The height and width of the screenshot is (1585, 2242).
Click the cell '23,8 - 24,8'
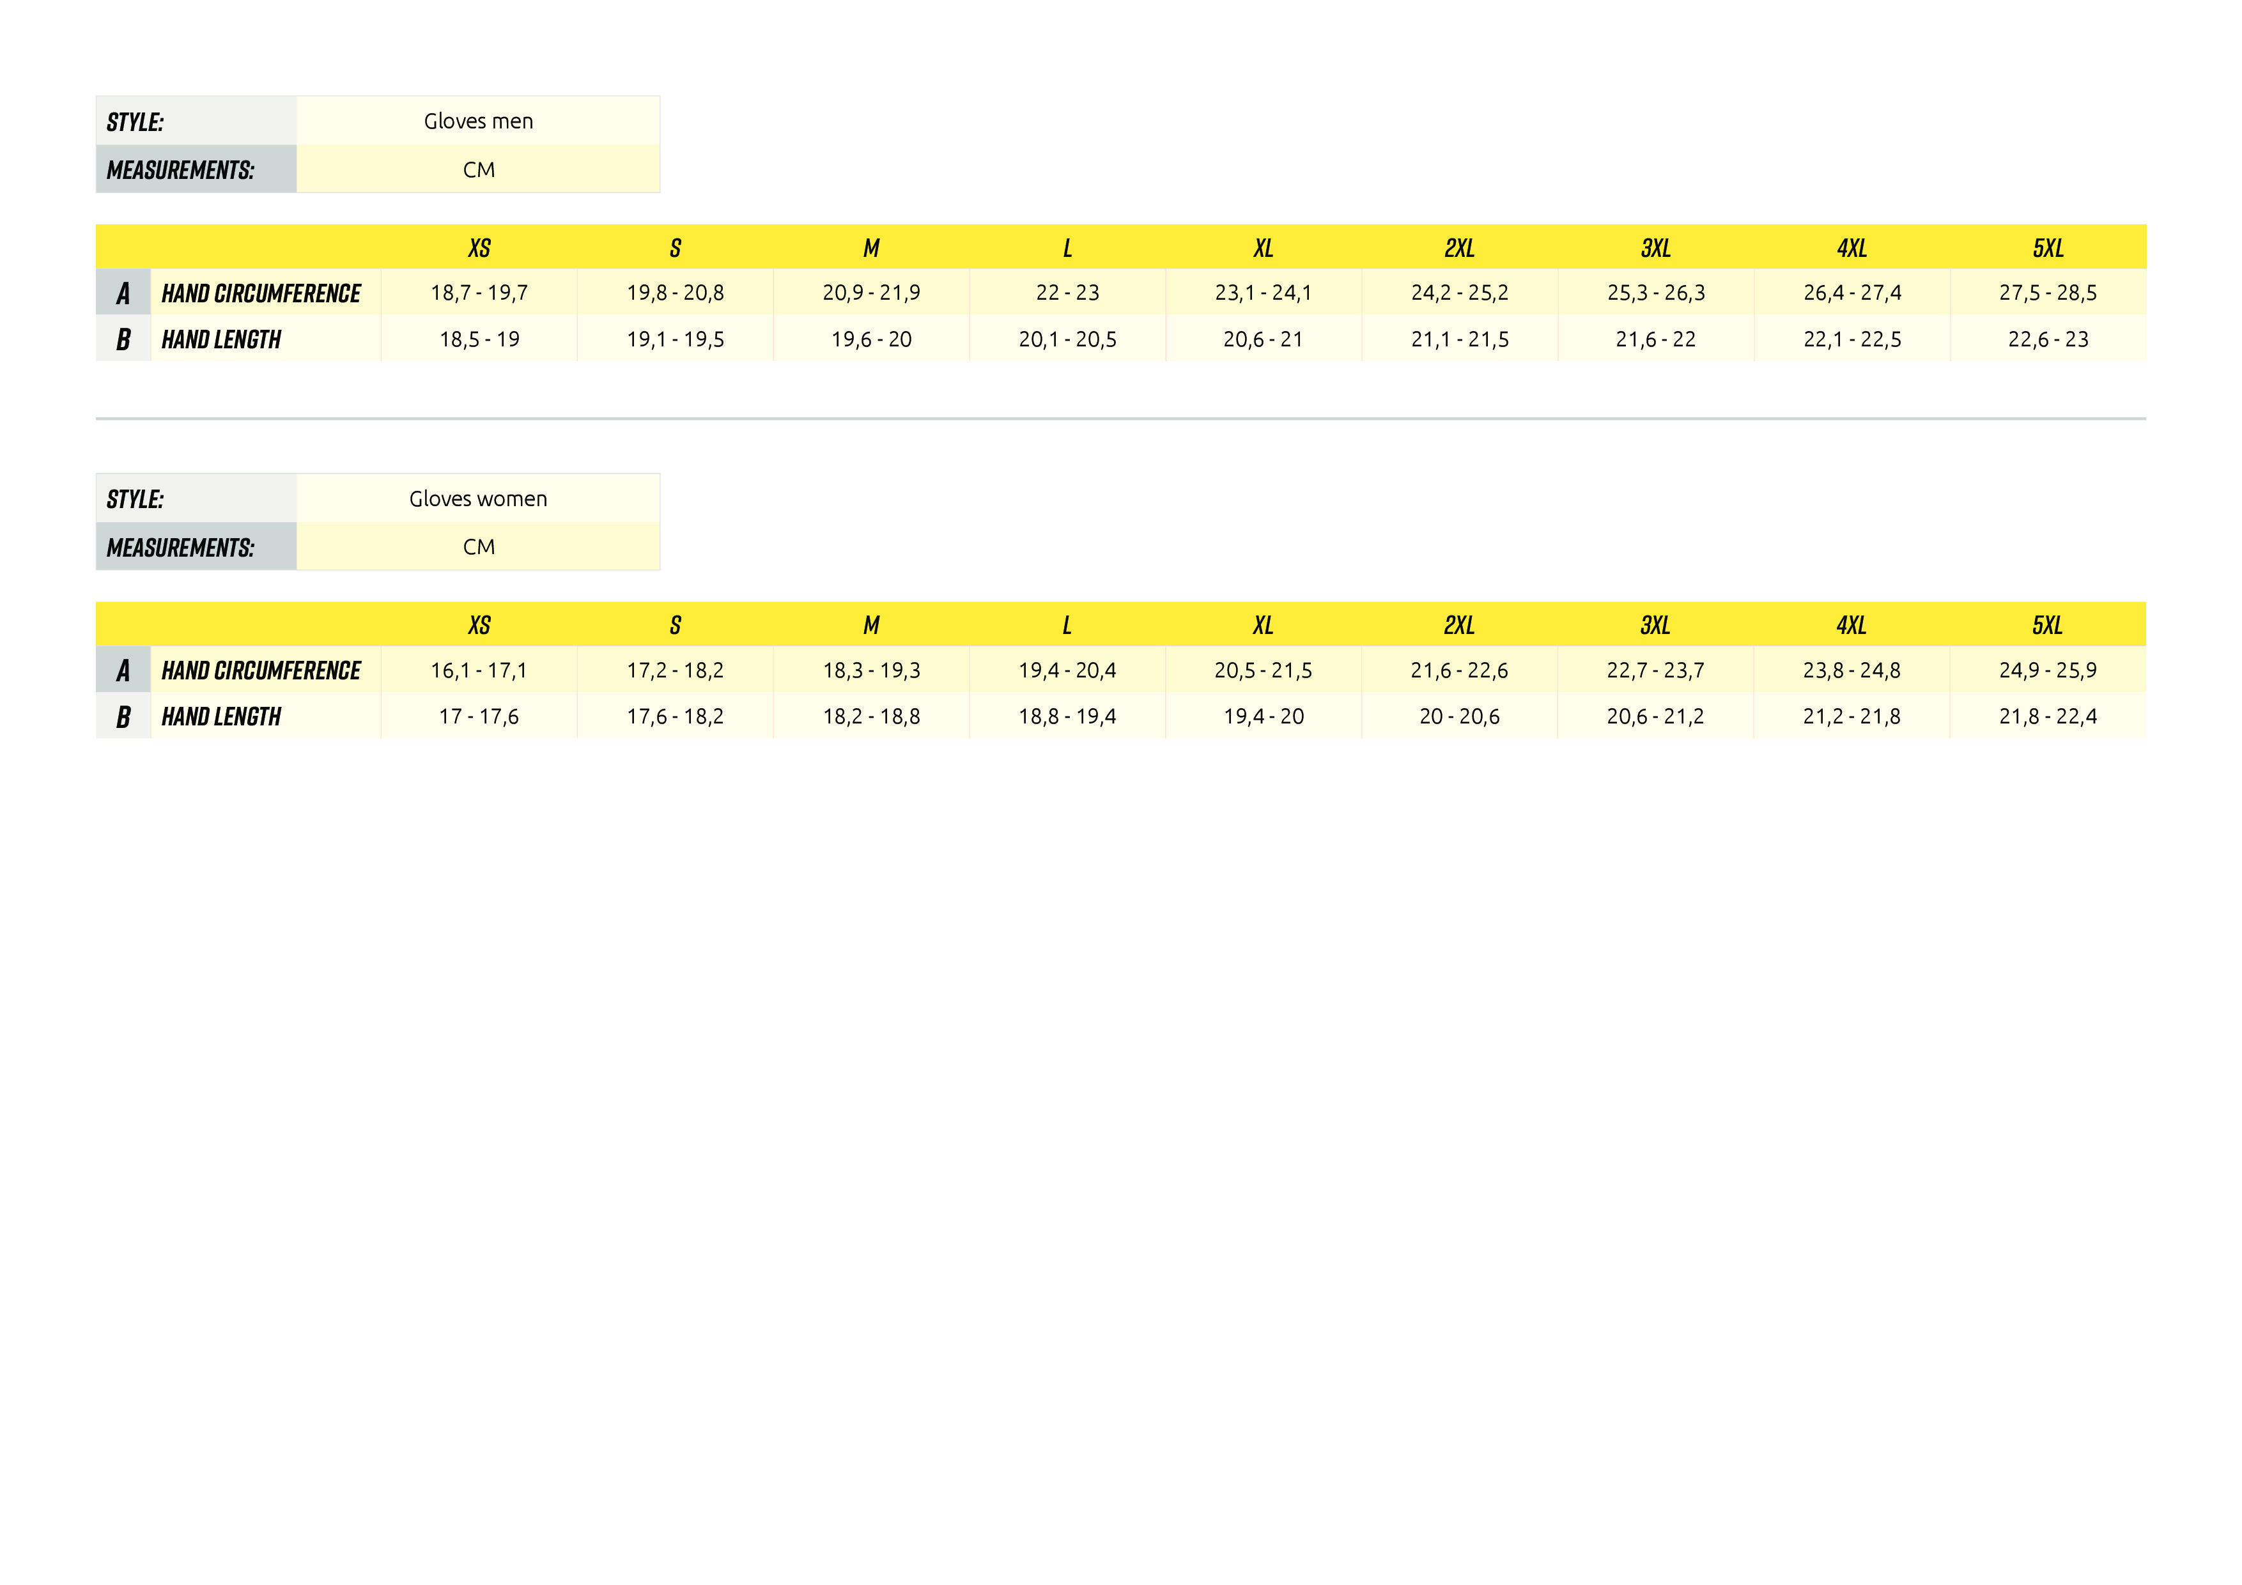(x=1852, y=670)
